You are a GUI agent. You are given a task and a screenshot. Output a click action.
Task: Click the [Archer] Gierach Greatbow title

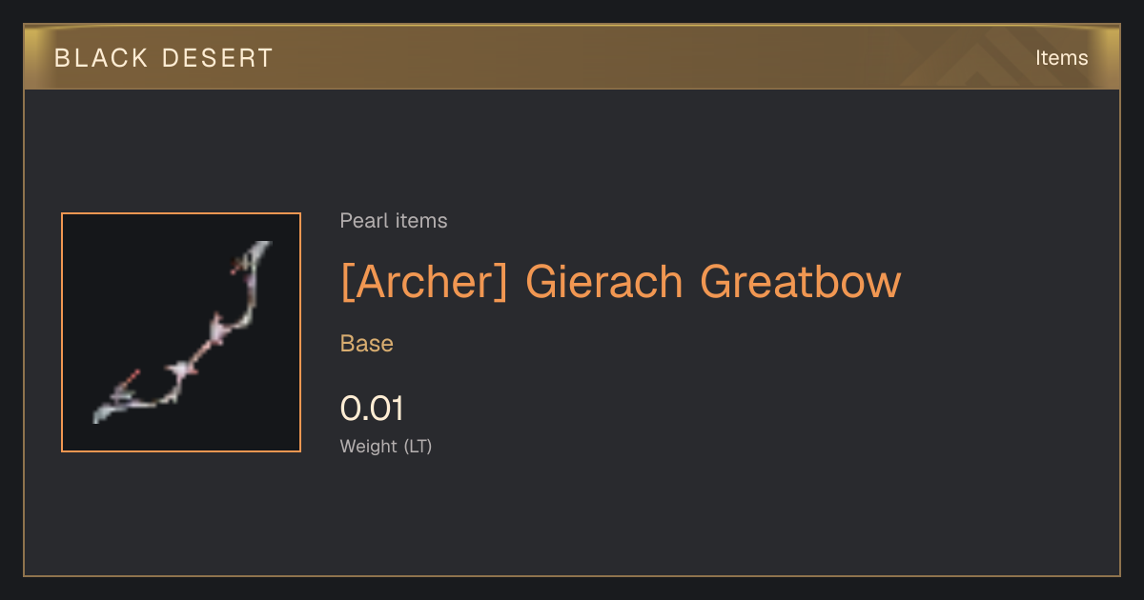(x=621, y=282)
